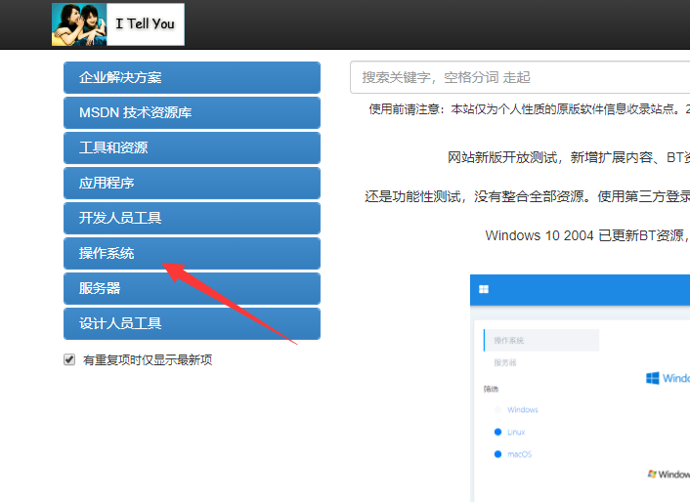Expand the MSDN 技术资源库 category
The image size is (690, 502).
pyautogui.click(x=192, y=113)
